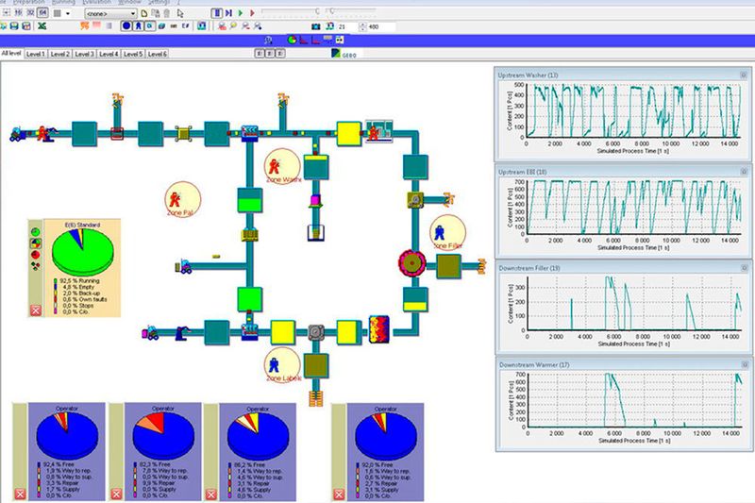The image size is (755, 503).
Task: Switch to the Level 6 tab
Action: click(x=157, y=54)
